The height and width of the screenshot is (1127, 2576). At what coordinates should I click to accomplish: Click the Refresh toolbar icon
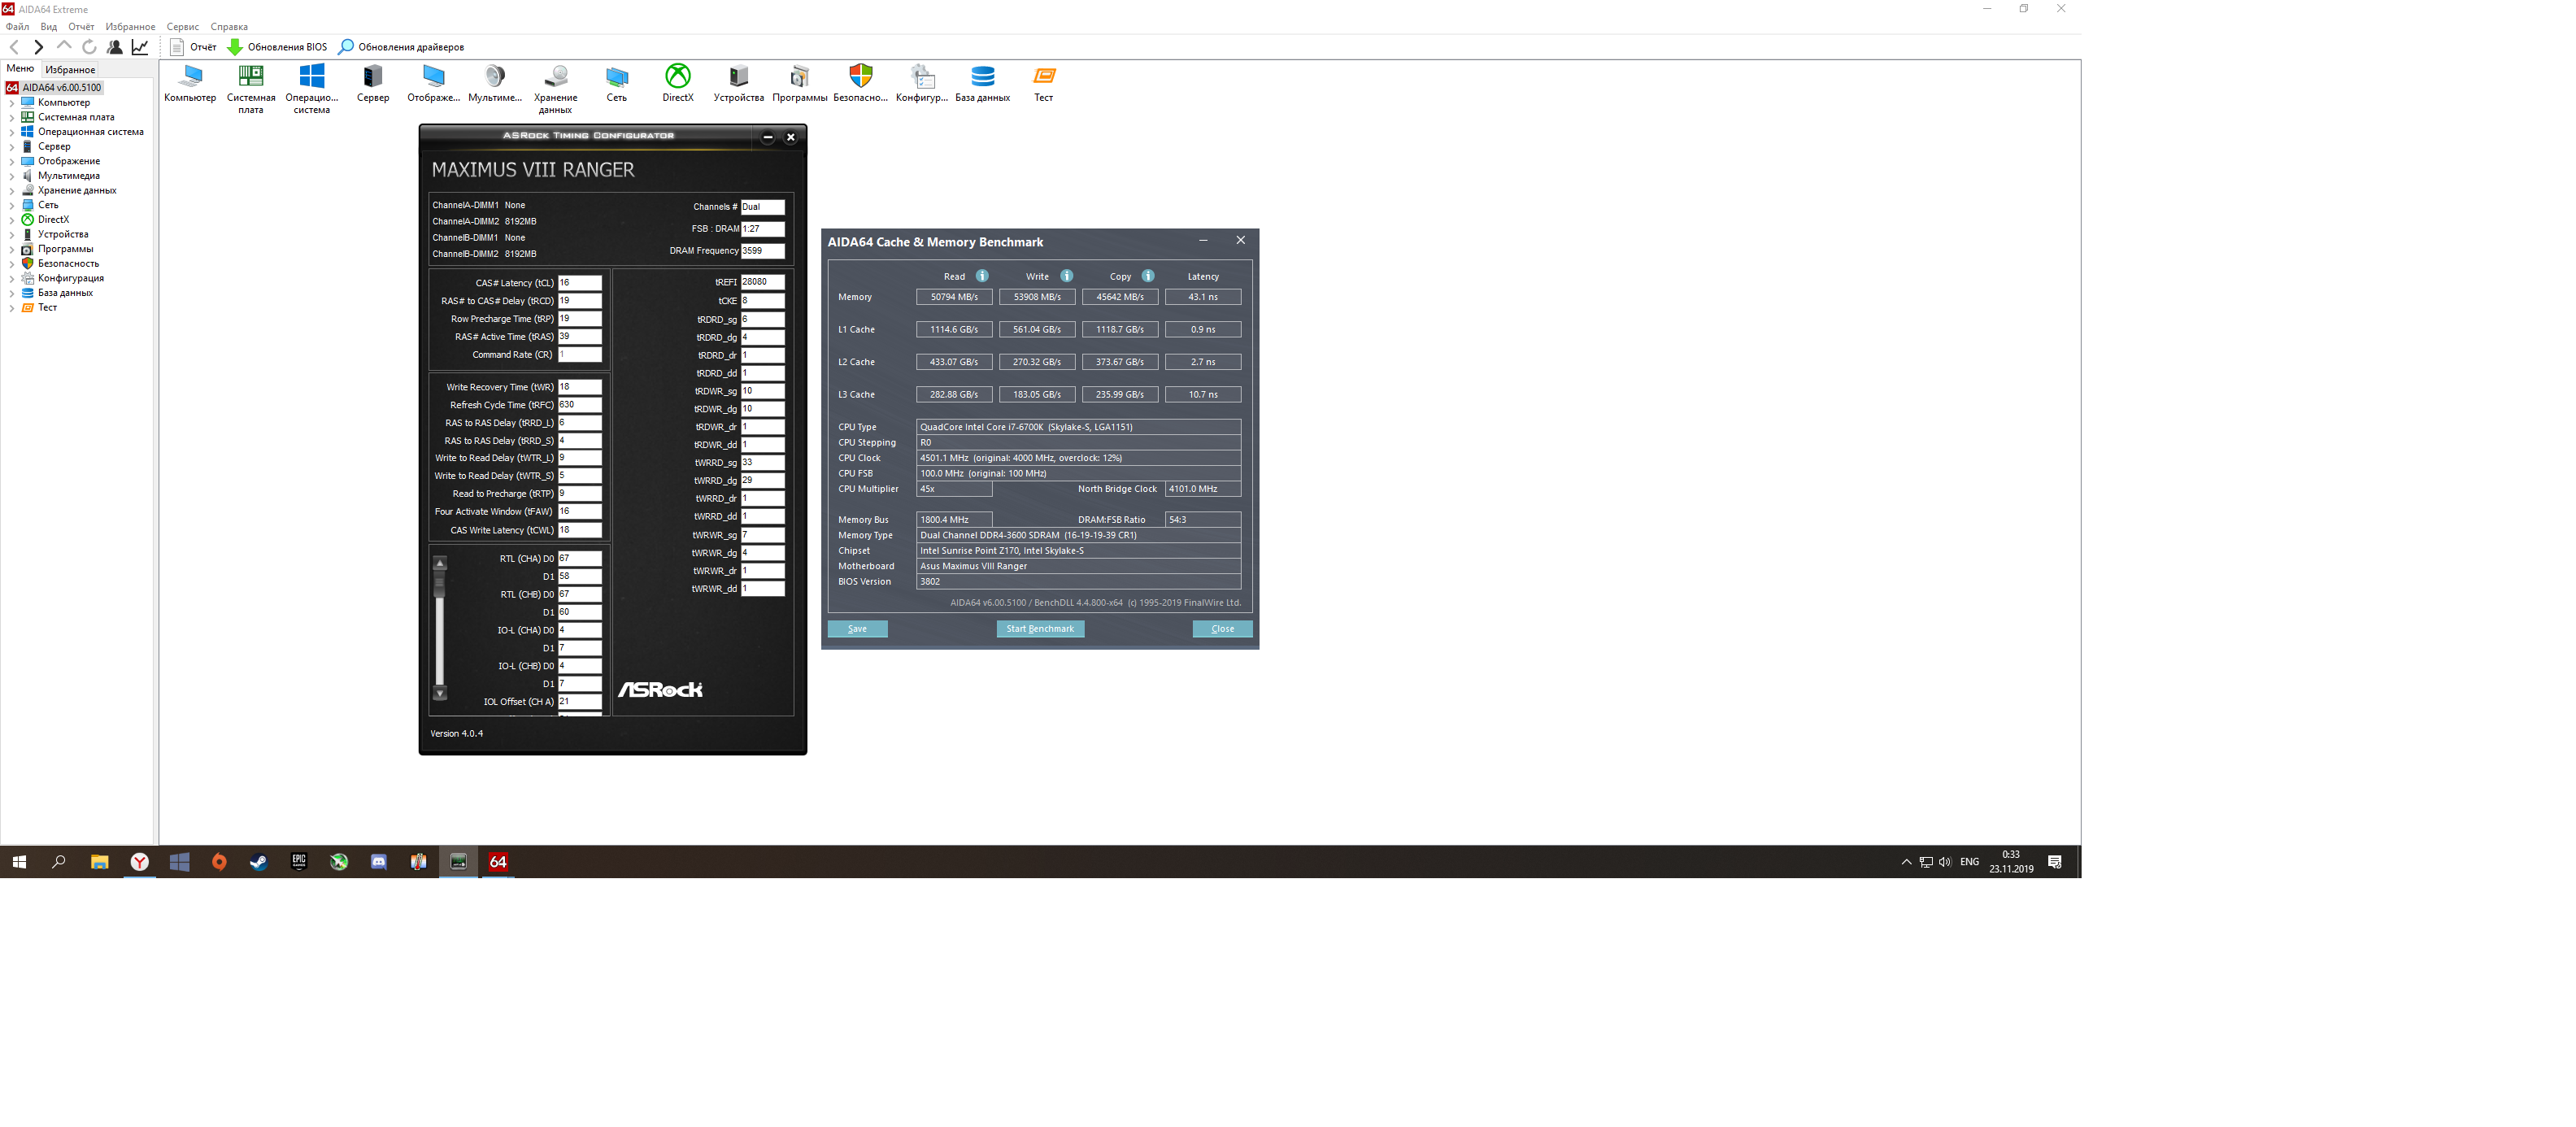click(x=89, y=47)
